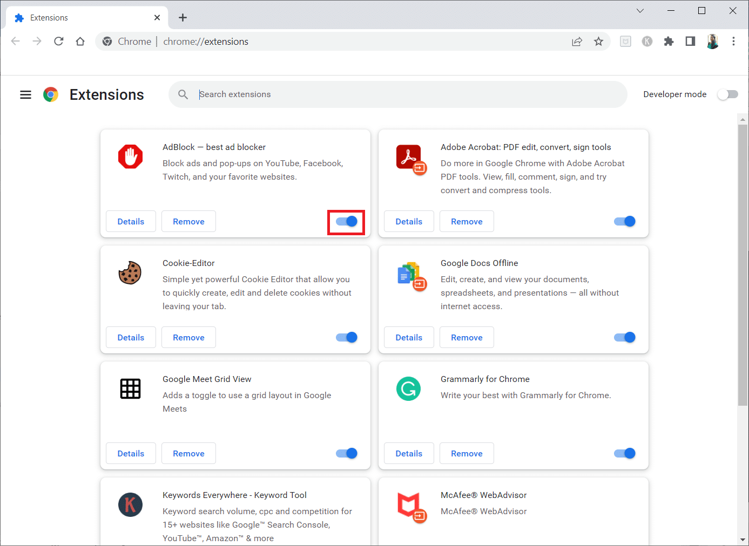Screen dimensions: 749x546
Task: Switch off Google Meet Grid View toggle
Action: [346, 453]
